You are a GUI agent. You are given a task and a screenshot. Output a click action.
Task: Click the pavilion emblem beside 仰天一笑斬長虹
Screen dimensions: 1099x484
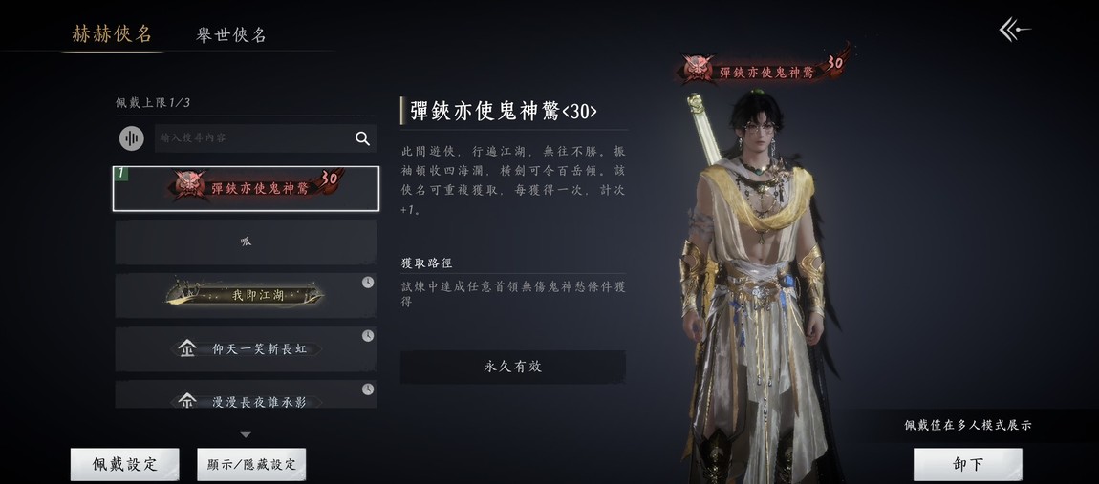pyautogui.click(x=187, y=348)
